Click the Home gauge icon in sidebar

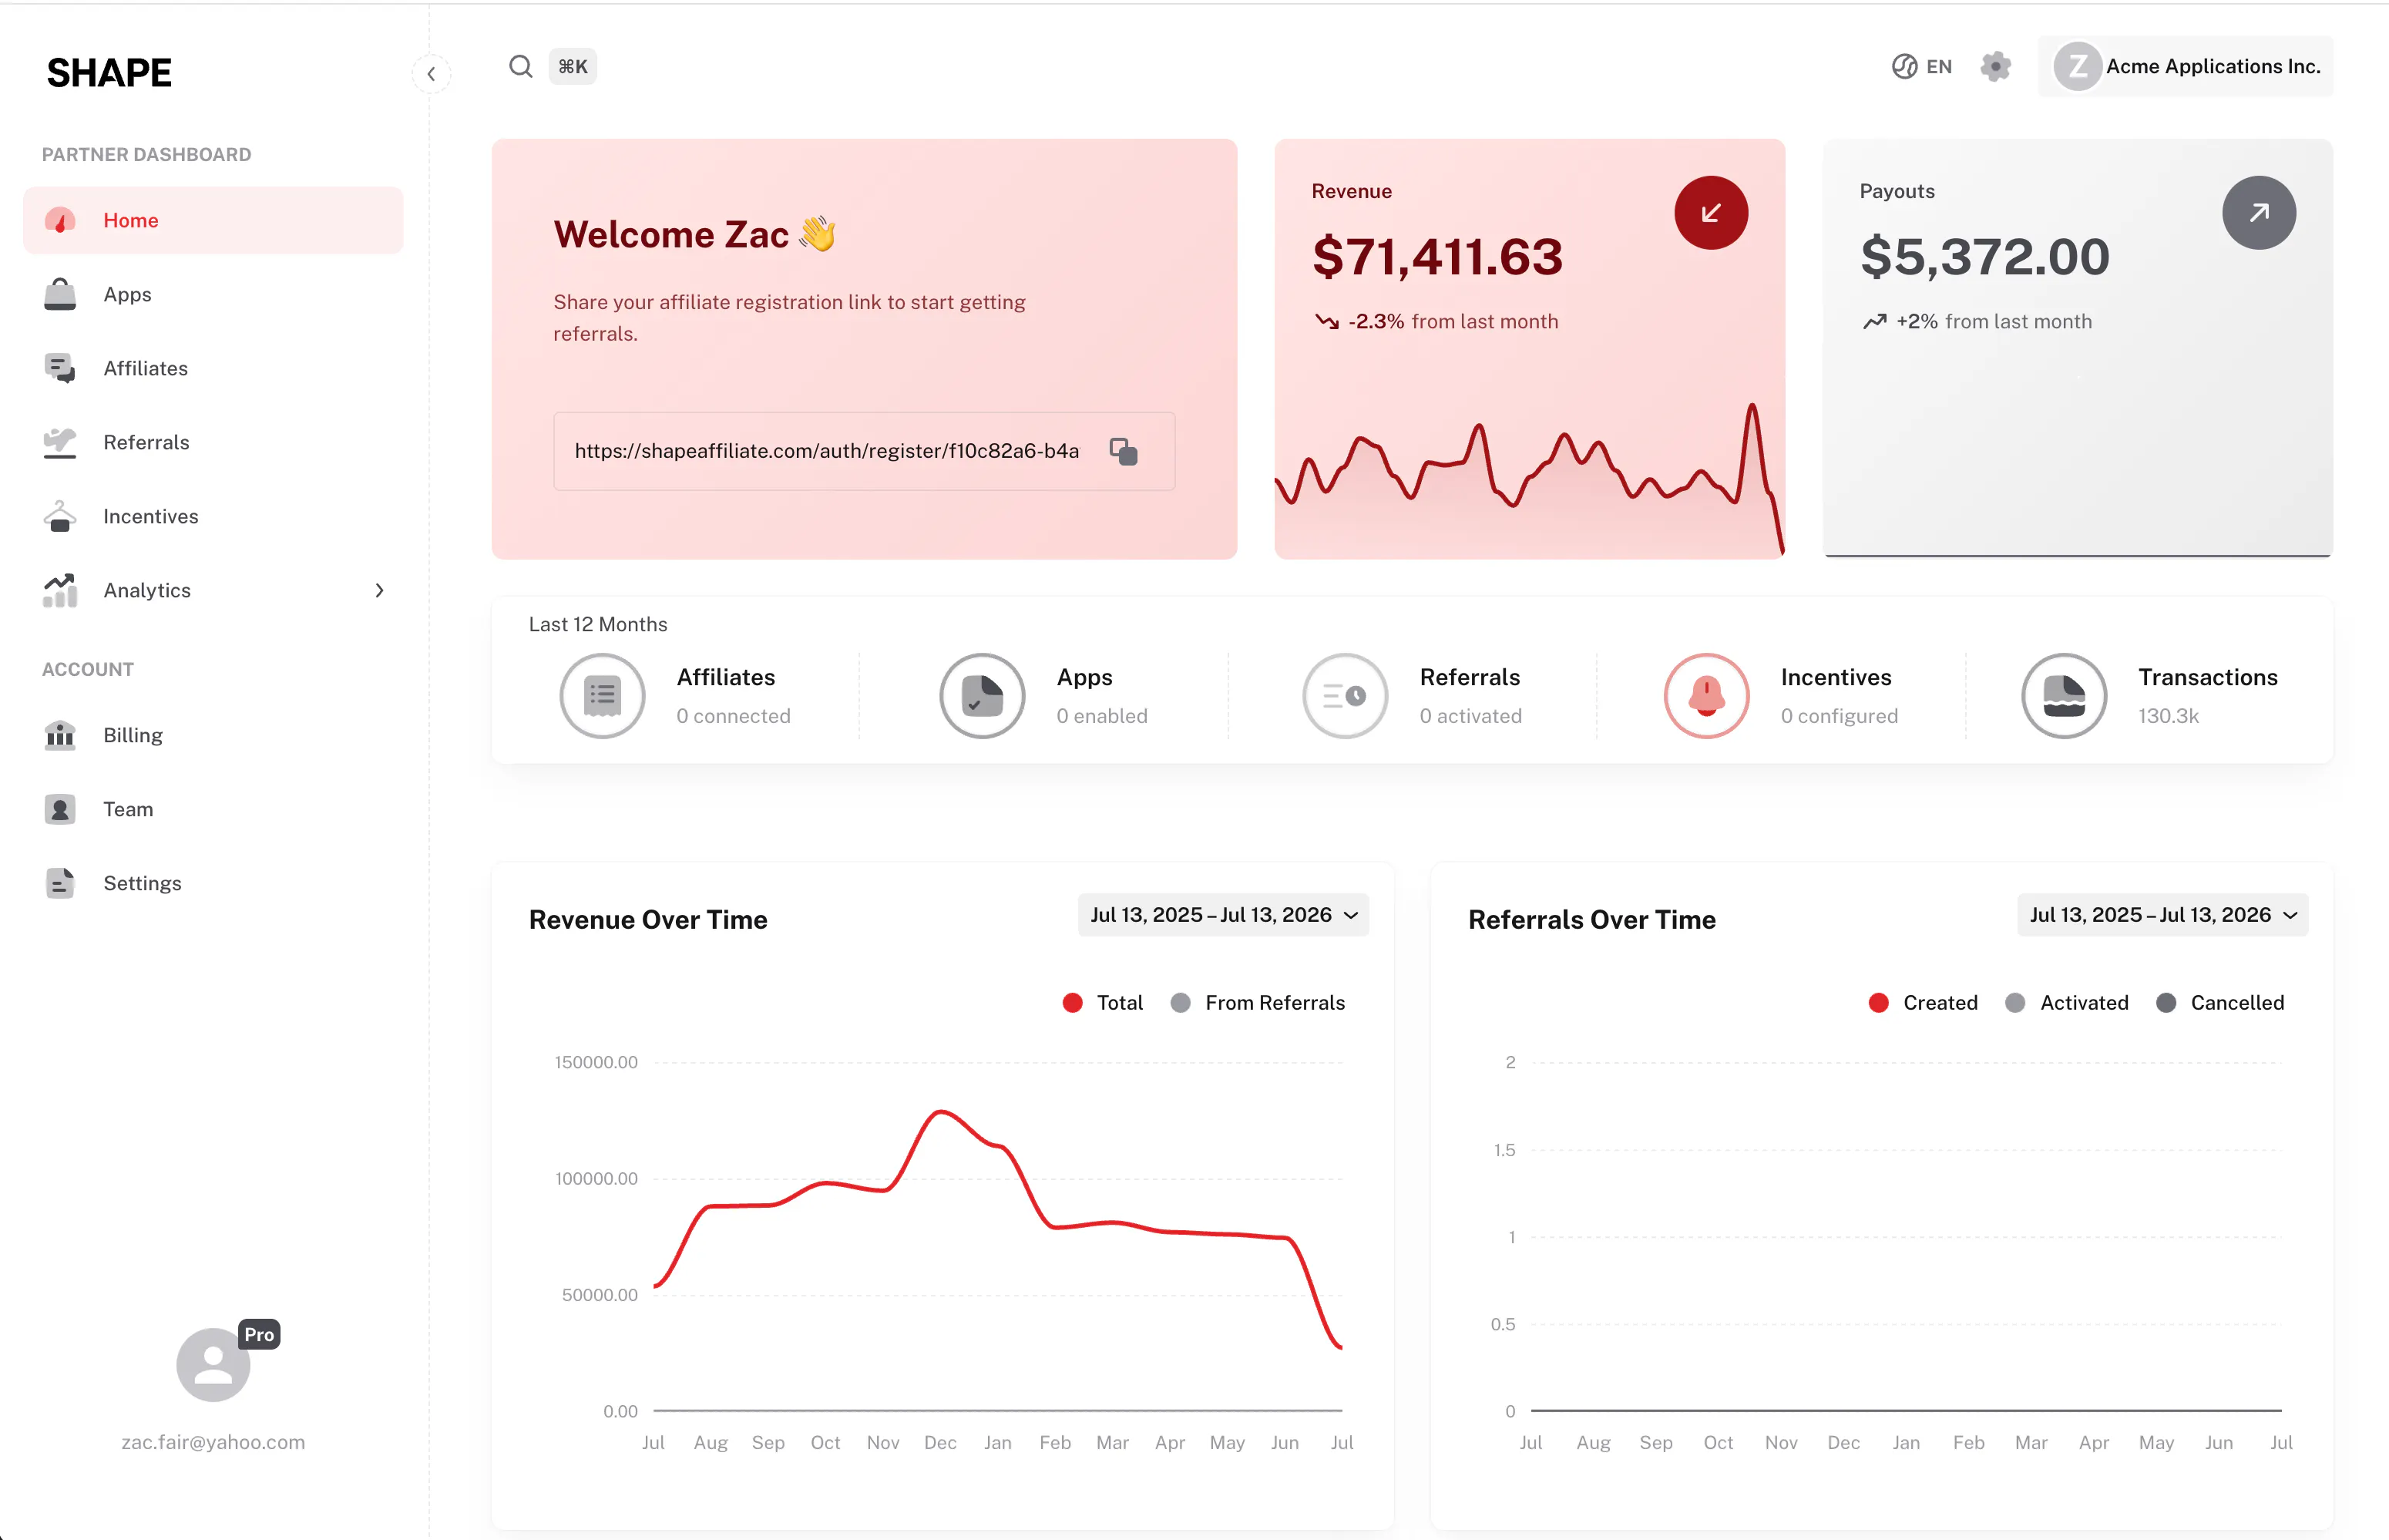pos(60,220)
